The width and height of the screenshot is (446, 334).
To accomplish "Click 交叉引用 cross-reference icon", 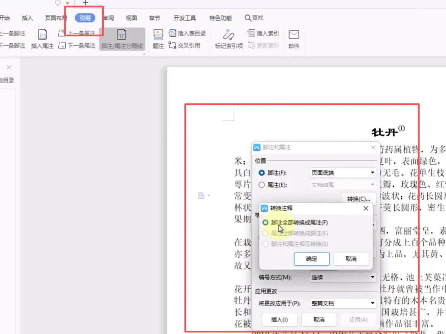I will pyautogui.click(x=172, y=45).
